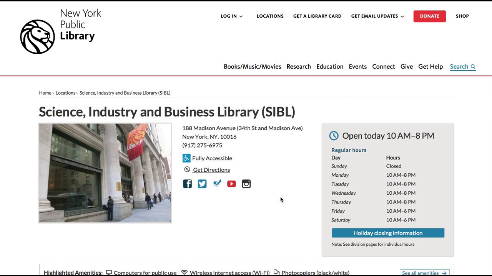
Task: Click the red Donate button
Action: point(430,16)
